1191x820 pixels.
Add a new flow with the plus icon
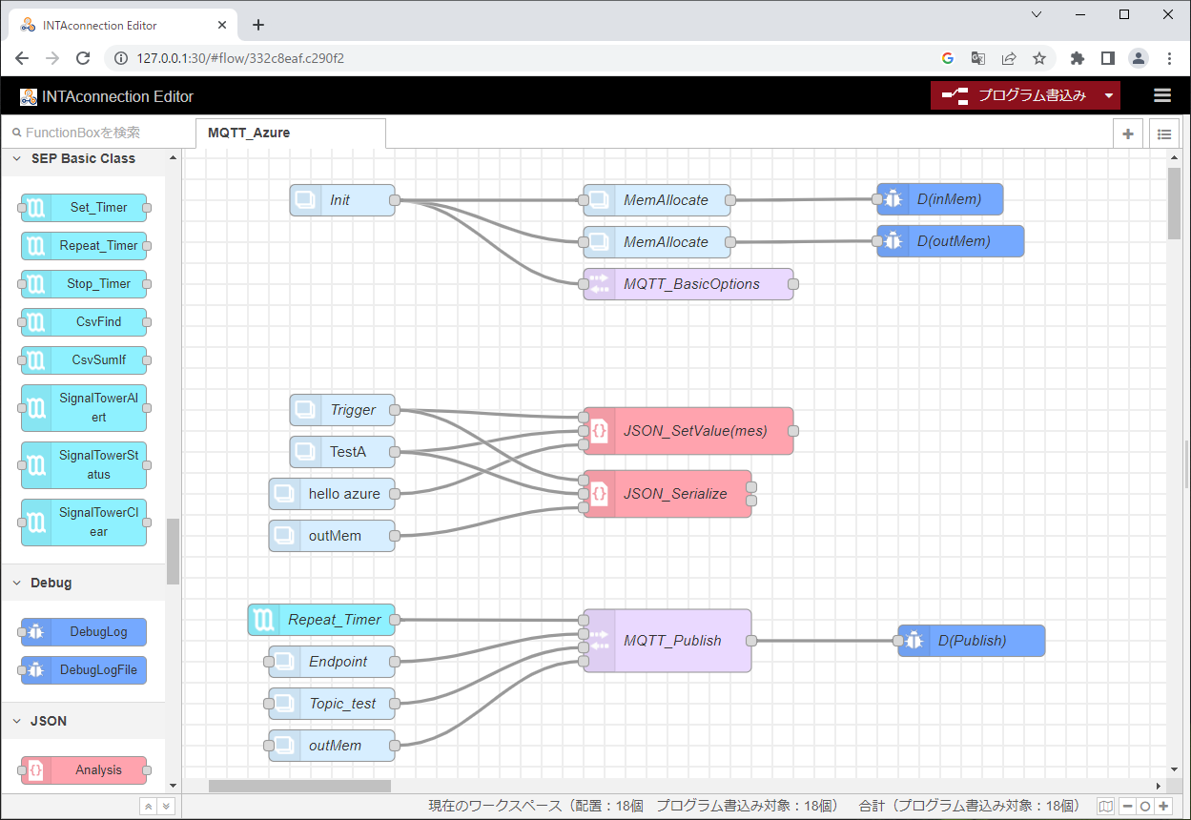tap(1127, 133)
